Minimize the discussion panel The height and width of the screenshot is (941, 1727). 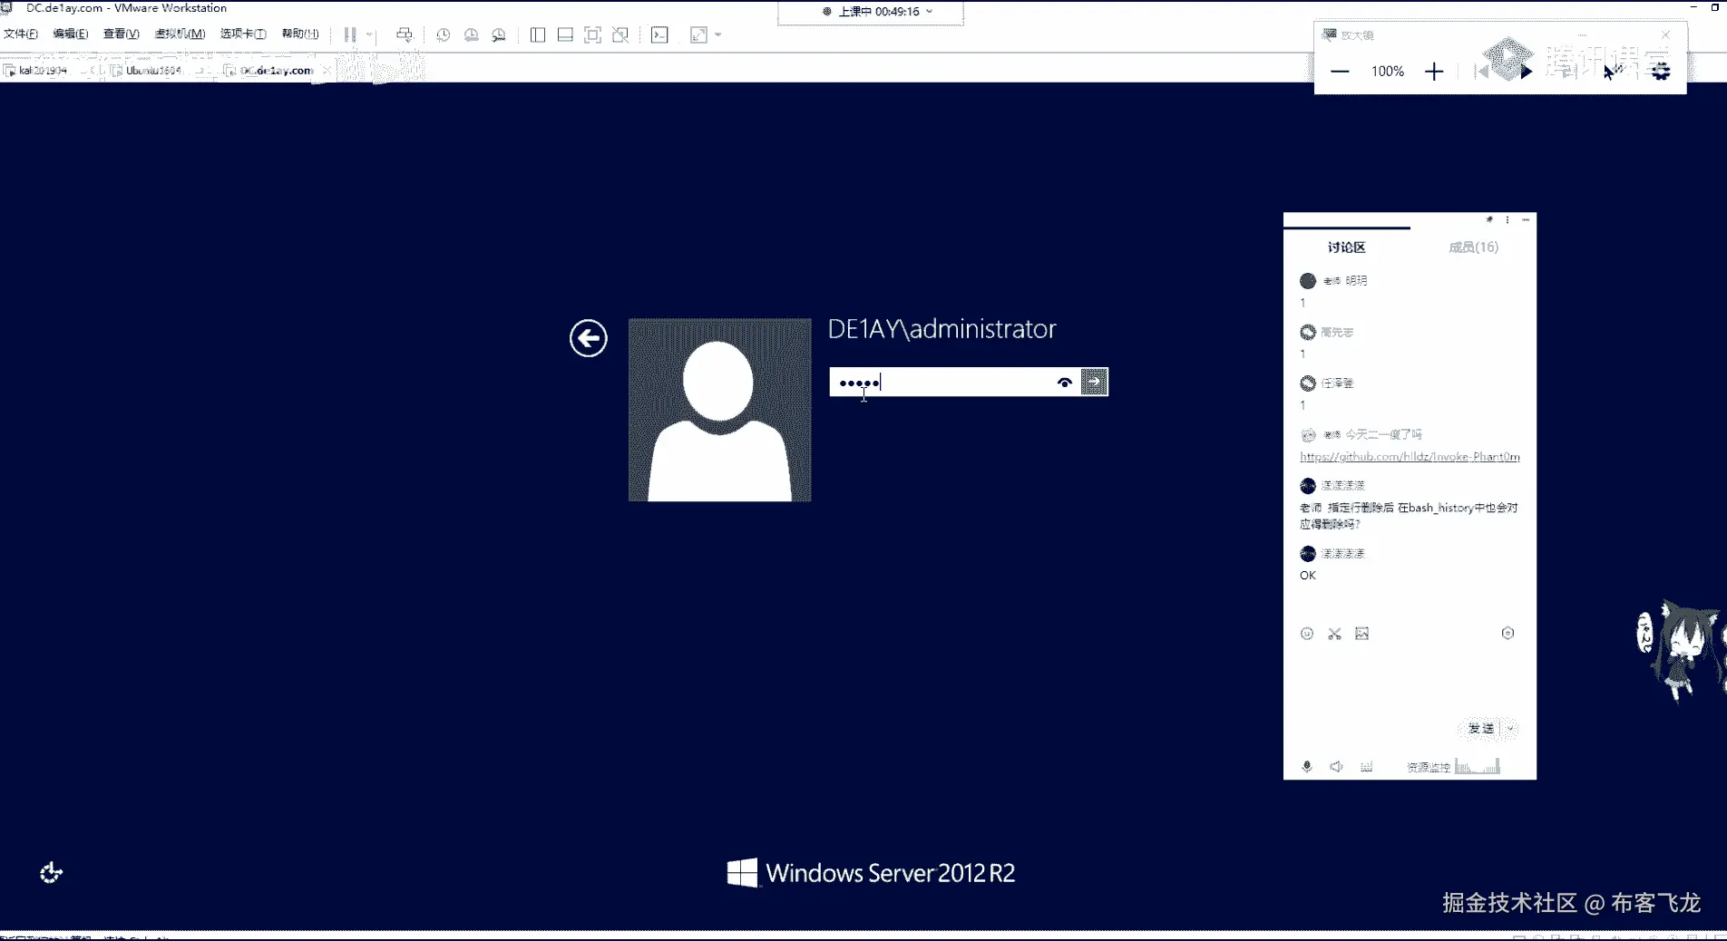tap(1526, 219)
